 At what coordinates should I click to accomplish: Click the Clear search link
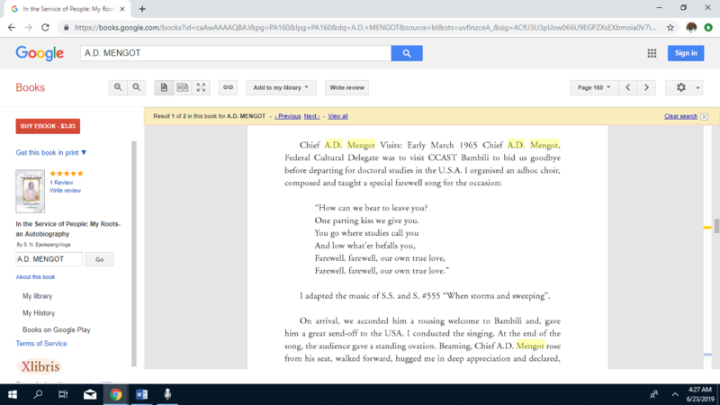[x=680, y=117]
